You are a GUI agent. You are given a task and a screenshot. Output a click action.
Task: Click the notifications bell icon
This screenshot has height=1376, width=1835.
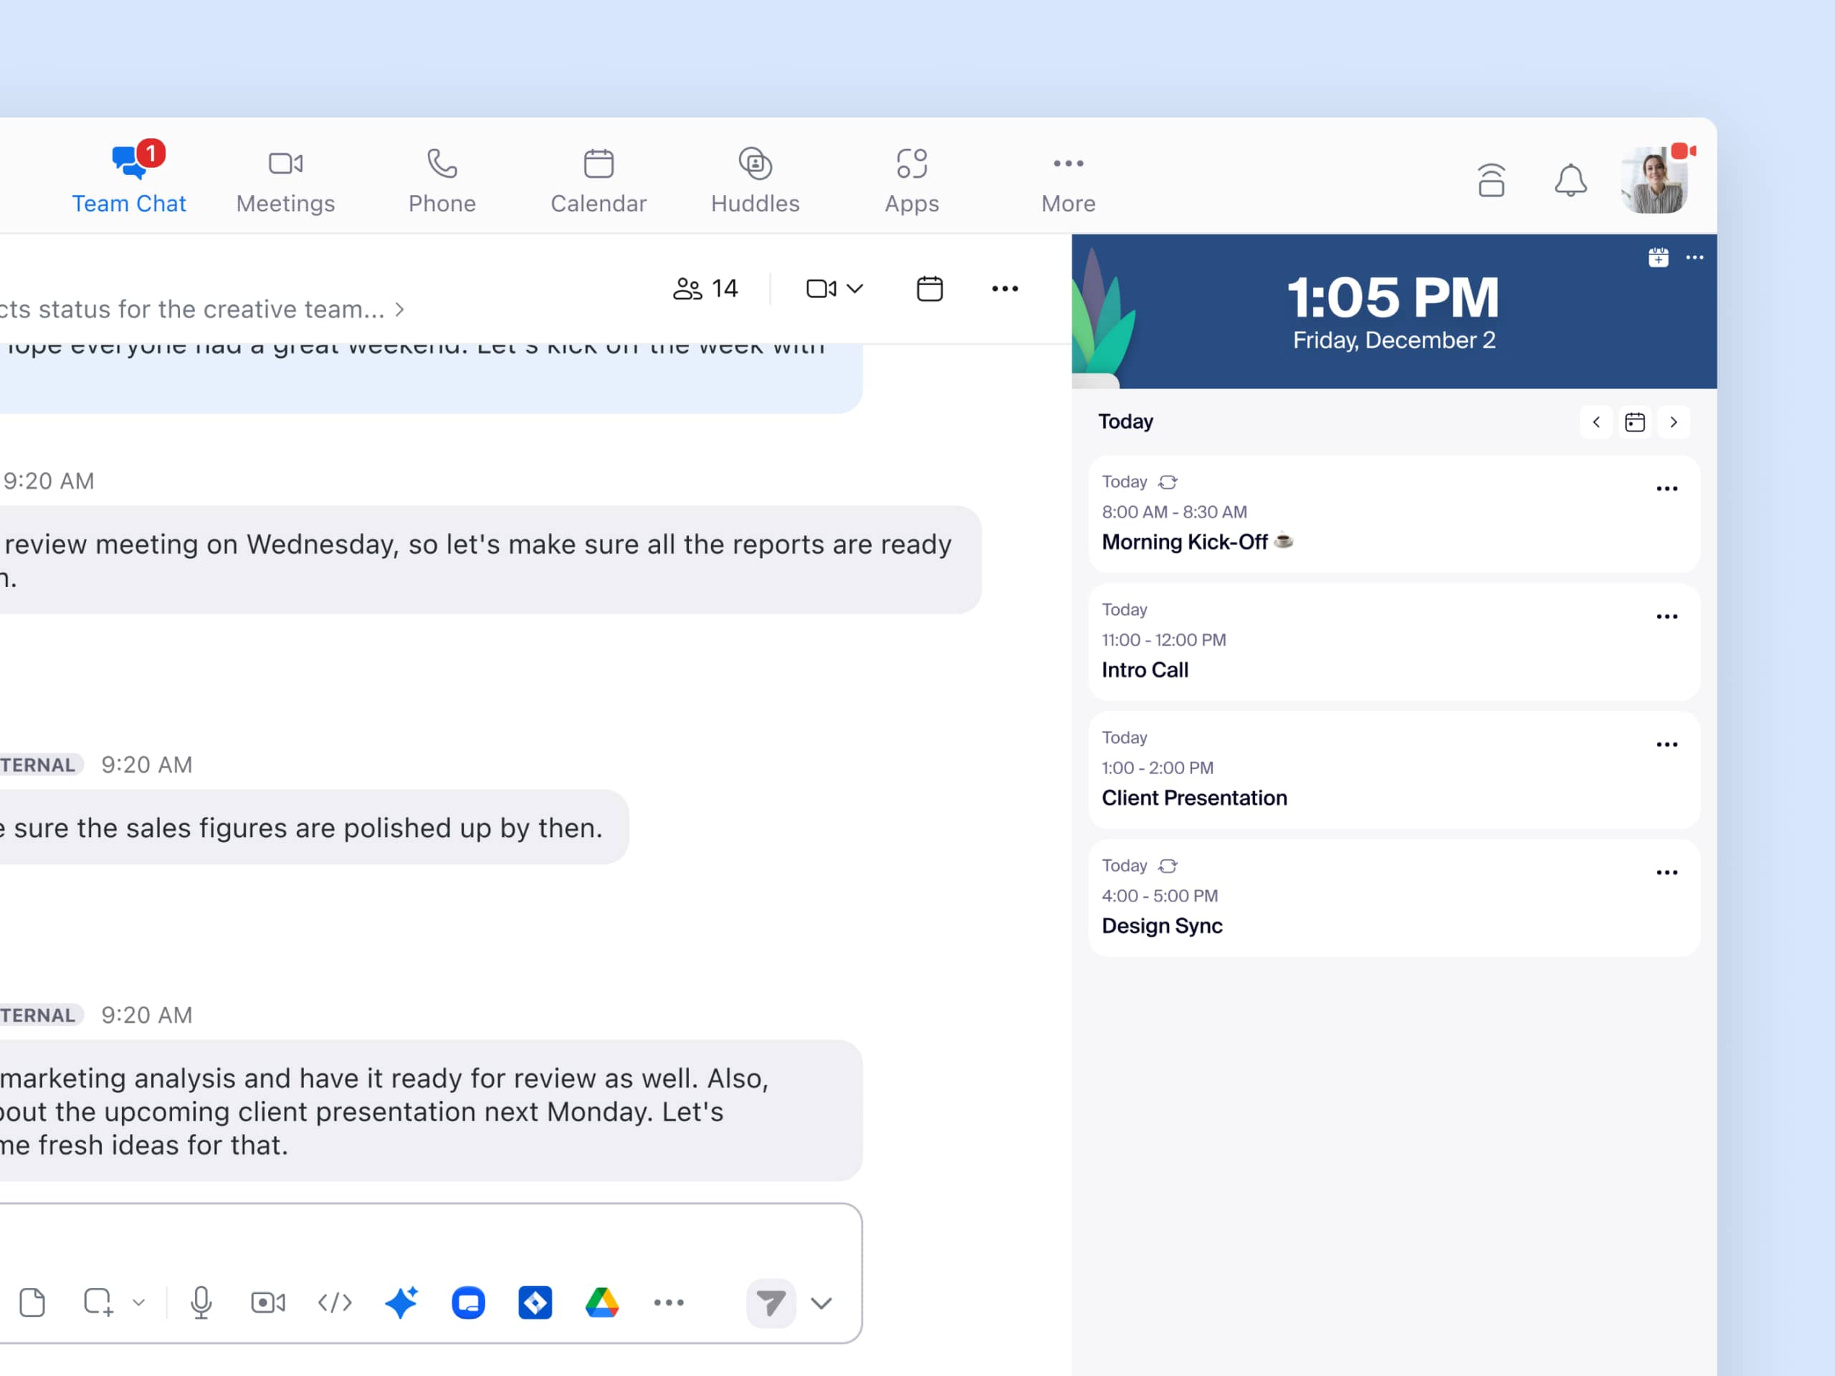tap(1572, 181)
